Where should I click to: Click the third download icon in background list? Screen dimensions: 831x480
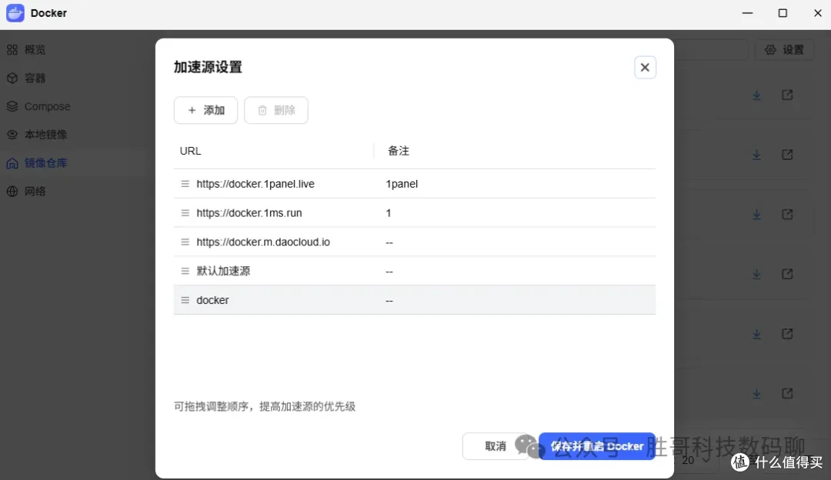[757, 215]
